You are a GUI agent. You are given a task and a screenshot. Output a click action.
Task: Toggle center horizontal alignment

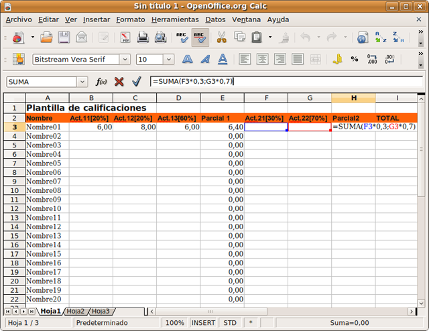coord(262,59)
